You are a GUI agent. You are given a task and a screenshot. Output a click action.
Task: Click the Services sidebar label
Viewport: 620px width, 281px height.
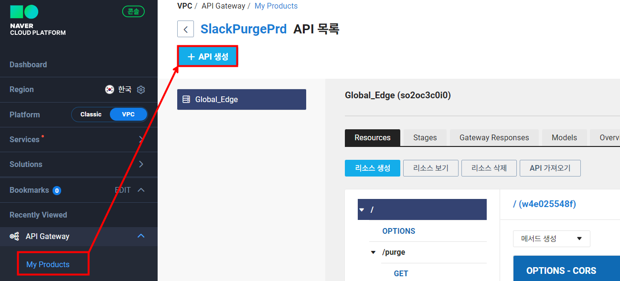click(24, 139)
